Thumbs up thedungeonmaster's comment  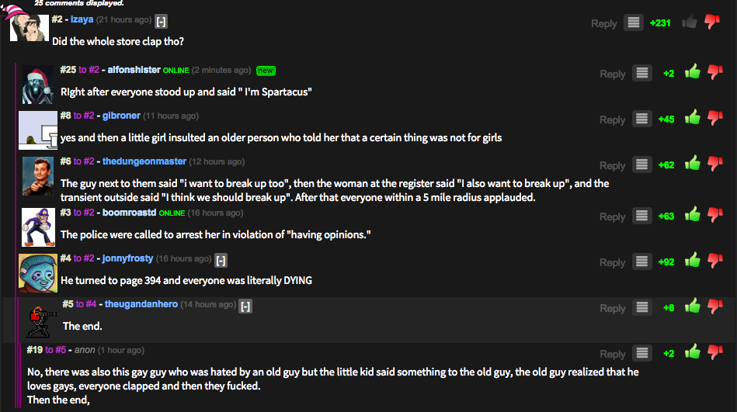692,164
